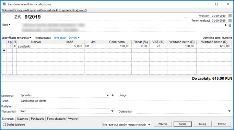
Task: Click the Termin realizacji date field
Action: [x=219, y=21]
